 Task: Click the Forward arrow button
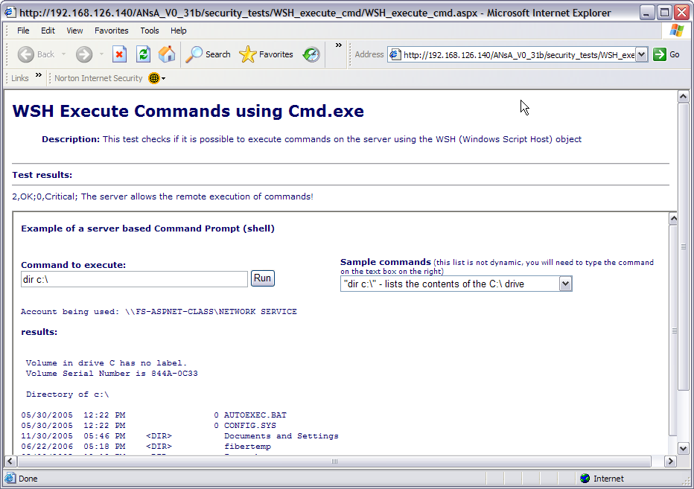point(84,54)
